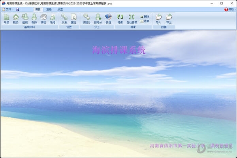Switch to the 查看 tab
237x158 pixels.
click(x=49, y=9)
